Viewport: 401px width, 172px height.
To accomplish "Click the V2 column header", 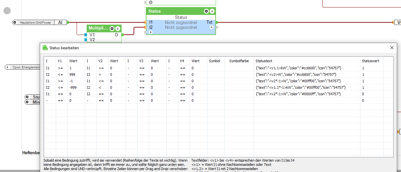I will coord(100,61).
